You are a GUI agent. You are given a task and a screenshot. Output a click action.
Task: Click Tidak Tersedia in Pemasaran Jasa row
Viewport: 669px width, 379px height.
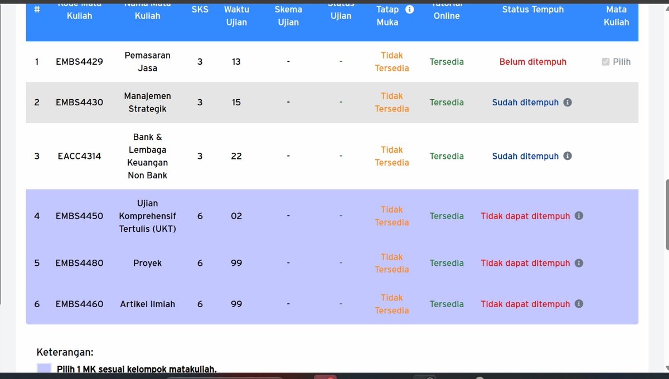click(392, 62)
